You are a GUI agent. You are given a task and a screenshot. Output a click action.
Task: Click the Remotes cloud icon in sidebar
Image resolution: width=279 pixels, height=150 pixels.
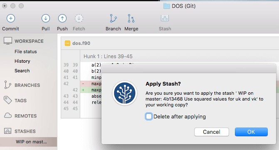click(8, 116)
